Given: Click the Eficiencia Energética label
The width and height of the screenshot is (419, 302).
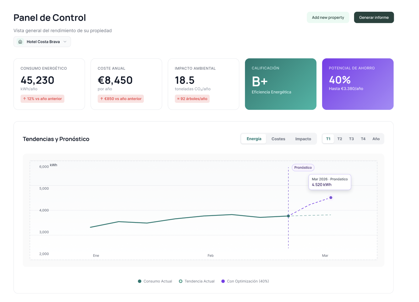Looking at the screenshot, I should pyautogui.click(x=271, y=92).
